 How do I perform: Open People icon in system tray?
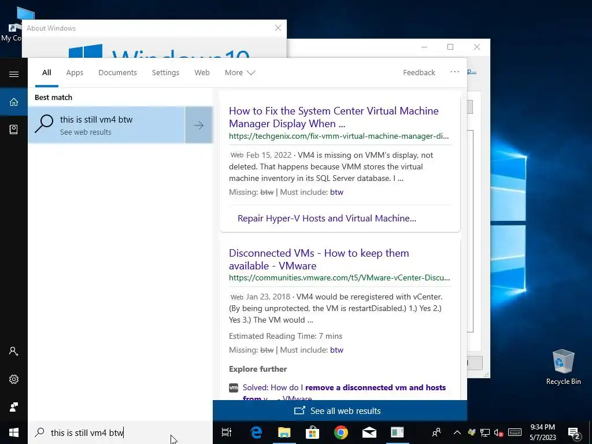click(x=436, y=432)
